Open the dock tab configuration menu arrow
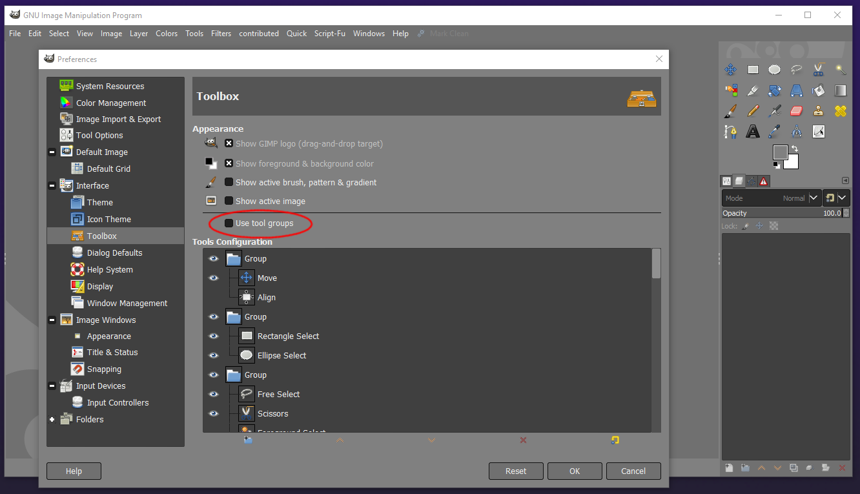This screenshot has width=860, height=494. (845, 181)
